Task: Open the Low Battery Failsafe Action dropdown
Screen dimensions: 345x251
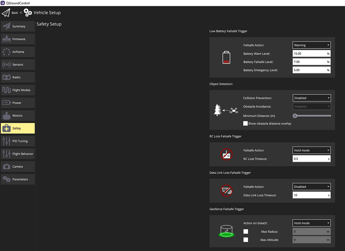Action: (311, 45)
